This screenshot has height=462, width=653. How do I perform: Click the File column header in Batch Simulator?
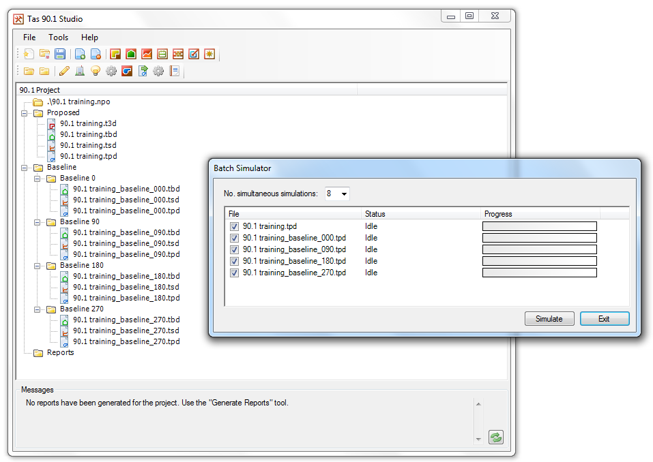[293, 214]
